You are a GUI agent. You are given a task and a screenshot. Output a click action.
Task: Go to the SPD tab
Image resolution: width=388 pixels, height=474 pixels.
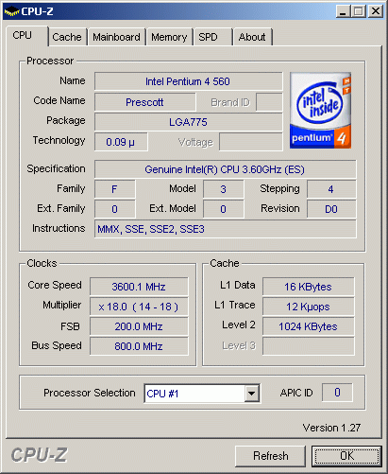(213, 37)
